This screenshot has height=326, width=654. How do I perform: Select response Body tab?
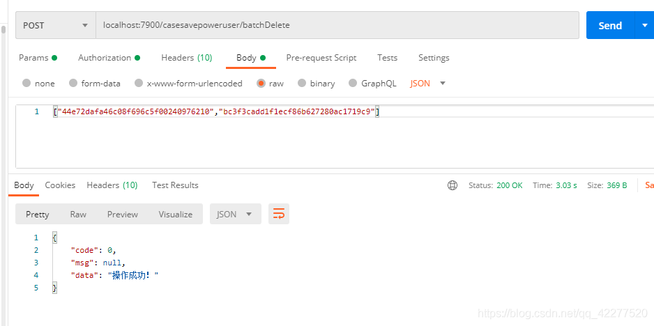click(24, 185)
